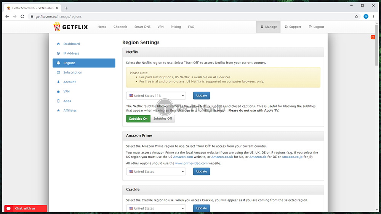Open the Channels menu item
Image resolution: width=381 pixels, height=214 pixels.
coord(120,27)
